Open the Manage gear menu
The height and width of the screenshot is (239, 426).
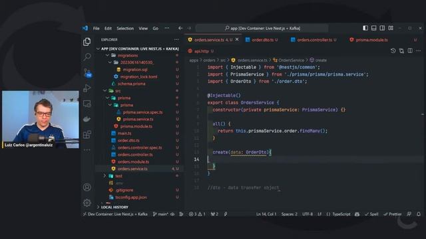click(x=87, y=202)
